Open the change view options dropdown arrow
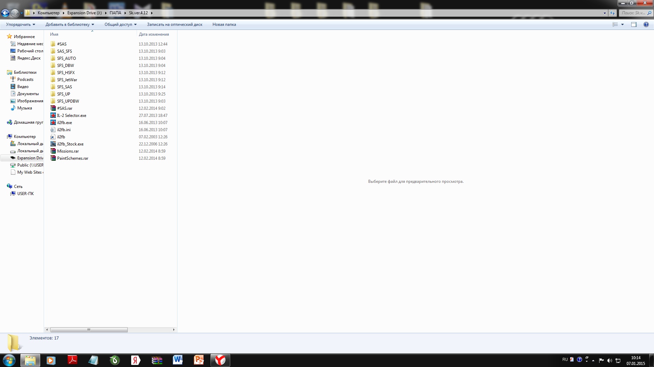 click(x=622, y=24)
